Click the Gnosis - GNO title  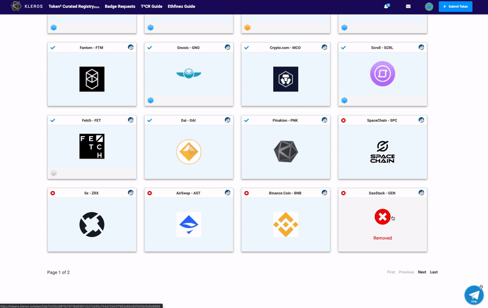188,48
